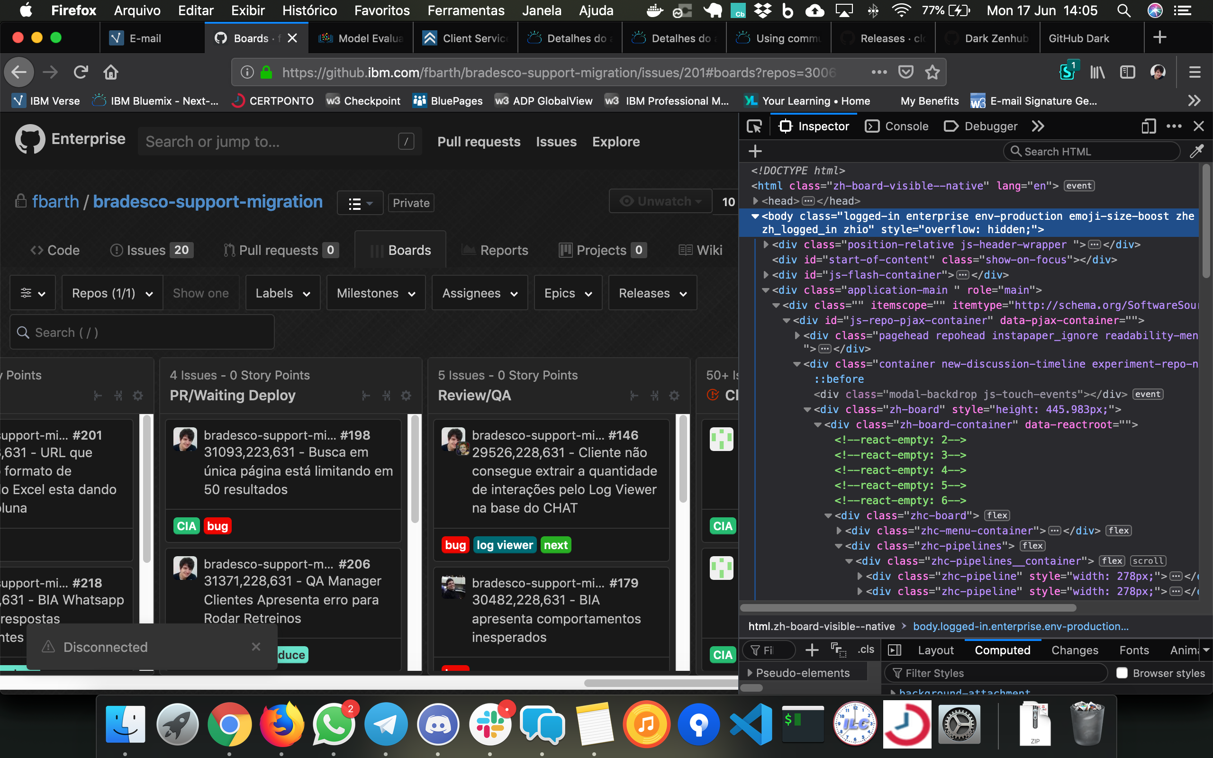This screenshot has width=1213, height=758.
Task: Create new node with inspector plus icon
Action: (755, 151)
